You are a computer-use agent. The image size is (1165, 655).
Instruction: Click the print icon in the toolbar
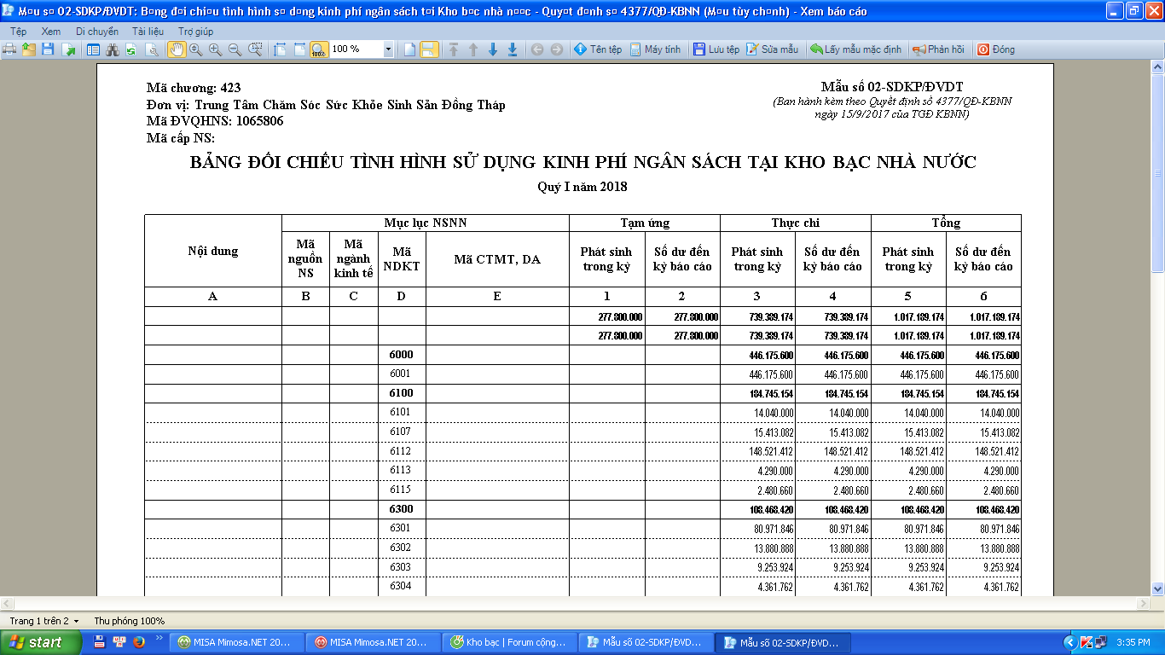pos(9,49)
